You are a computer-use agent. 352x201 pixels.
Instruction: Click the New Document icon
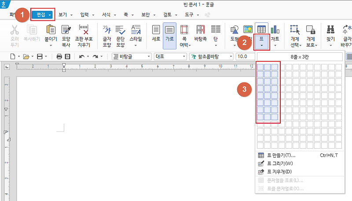(x=13, y=57)
